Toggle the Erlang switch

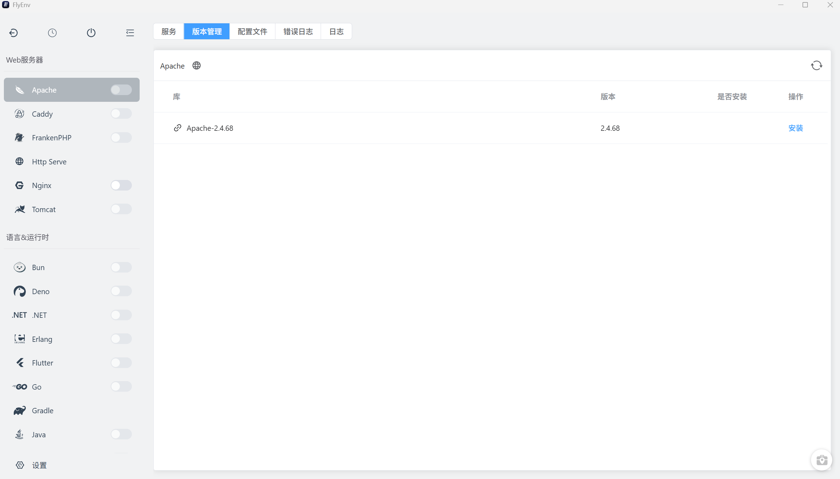(x=121, y=339)
